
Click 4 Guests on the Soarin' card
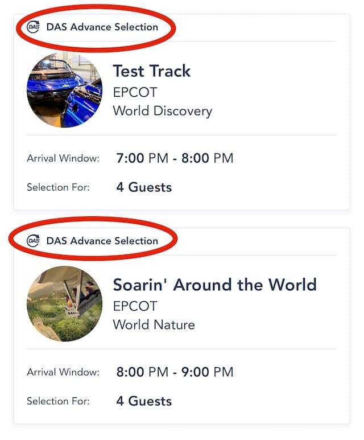(x=144, y=401)
